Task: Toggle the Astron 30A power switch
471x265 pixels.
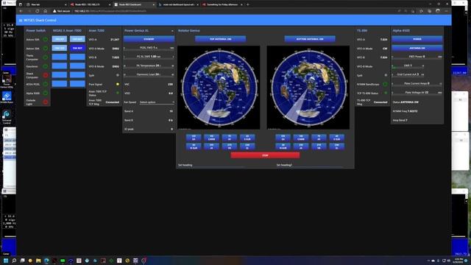Action: pyautogui.click(x=46, y=49)
